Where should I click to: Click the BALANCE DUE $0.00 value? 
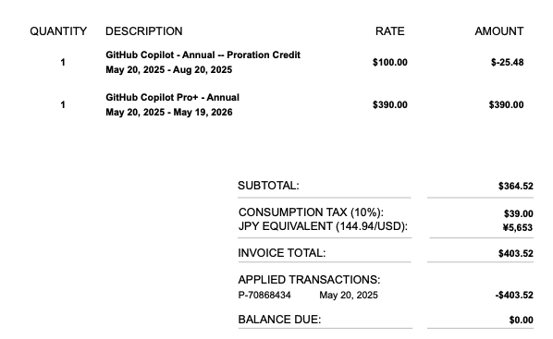pyautogui.click(x=521, y=320)
